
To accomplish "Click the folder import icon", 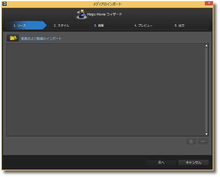I will 13,38.
